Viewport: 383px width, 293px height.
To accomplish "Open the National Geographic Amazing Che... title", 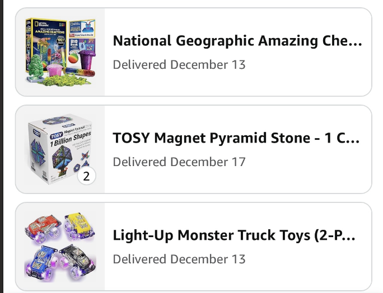I will [237, 41].
